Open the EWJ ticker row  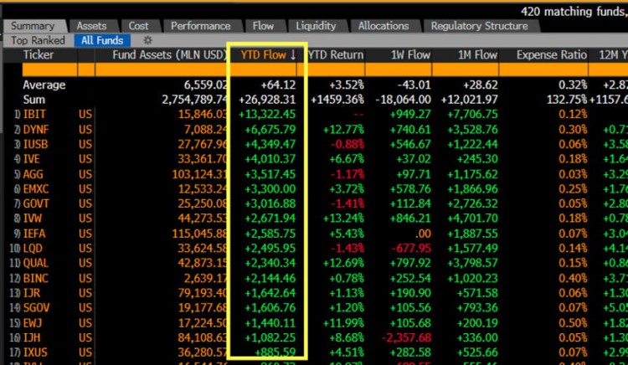32,323
